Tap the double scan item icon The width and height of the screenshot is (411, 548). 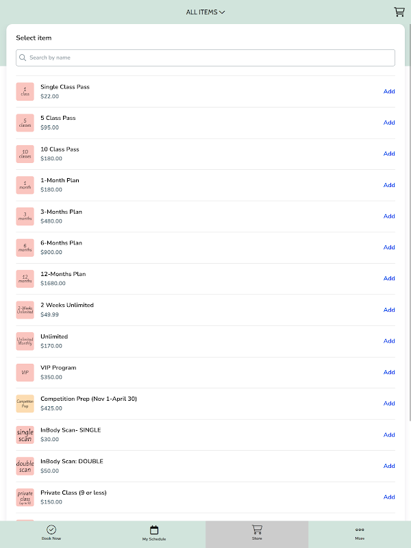click(x=25, y=466)
